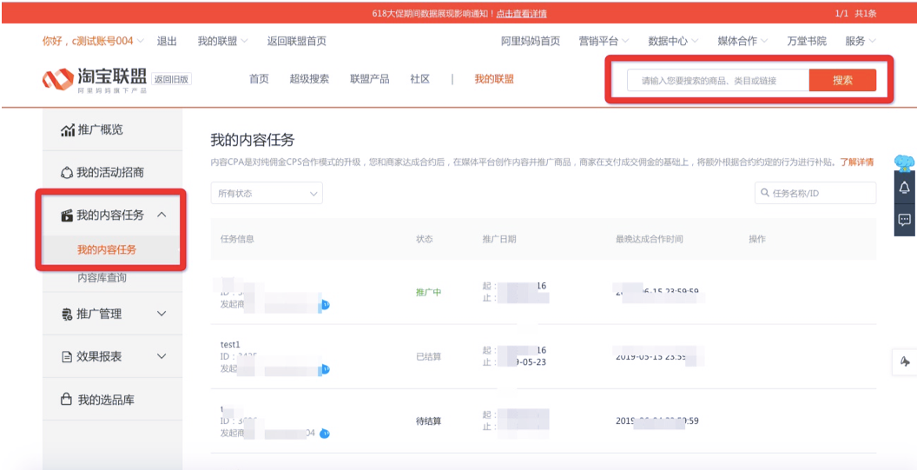
Task: Open the 超级搜索 nav tab
Action: point(309,79)
